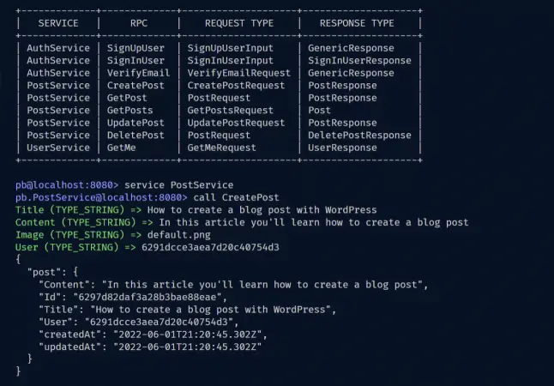Click the User ID input value
This screenshot has height=386, width=554.
[x=211, y=247]
